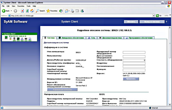Click the Mail toolbar icon
Image resolution: width=172 pixels, height=110 pixels.
click(67, 11)
